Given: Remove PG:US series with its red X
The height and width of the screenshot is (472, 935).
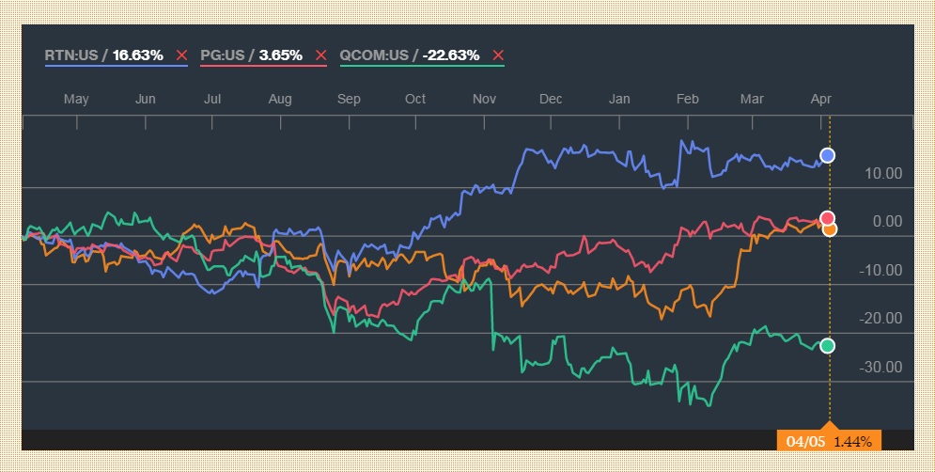Looking at the screenshot, I should 321,55.
